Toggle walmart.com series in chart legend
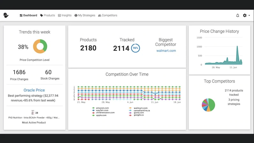 pos(138,108)
